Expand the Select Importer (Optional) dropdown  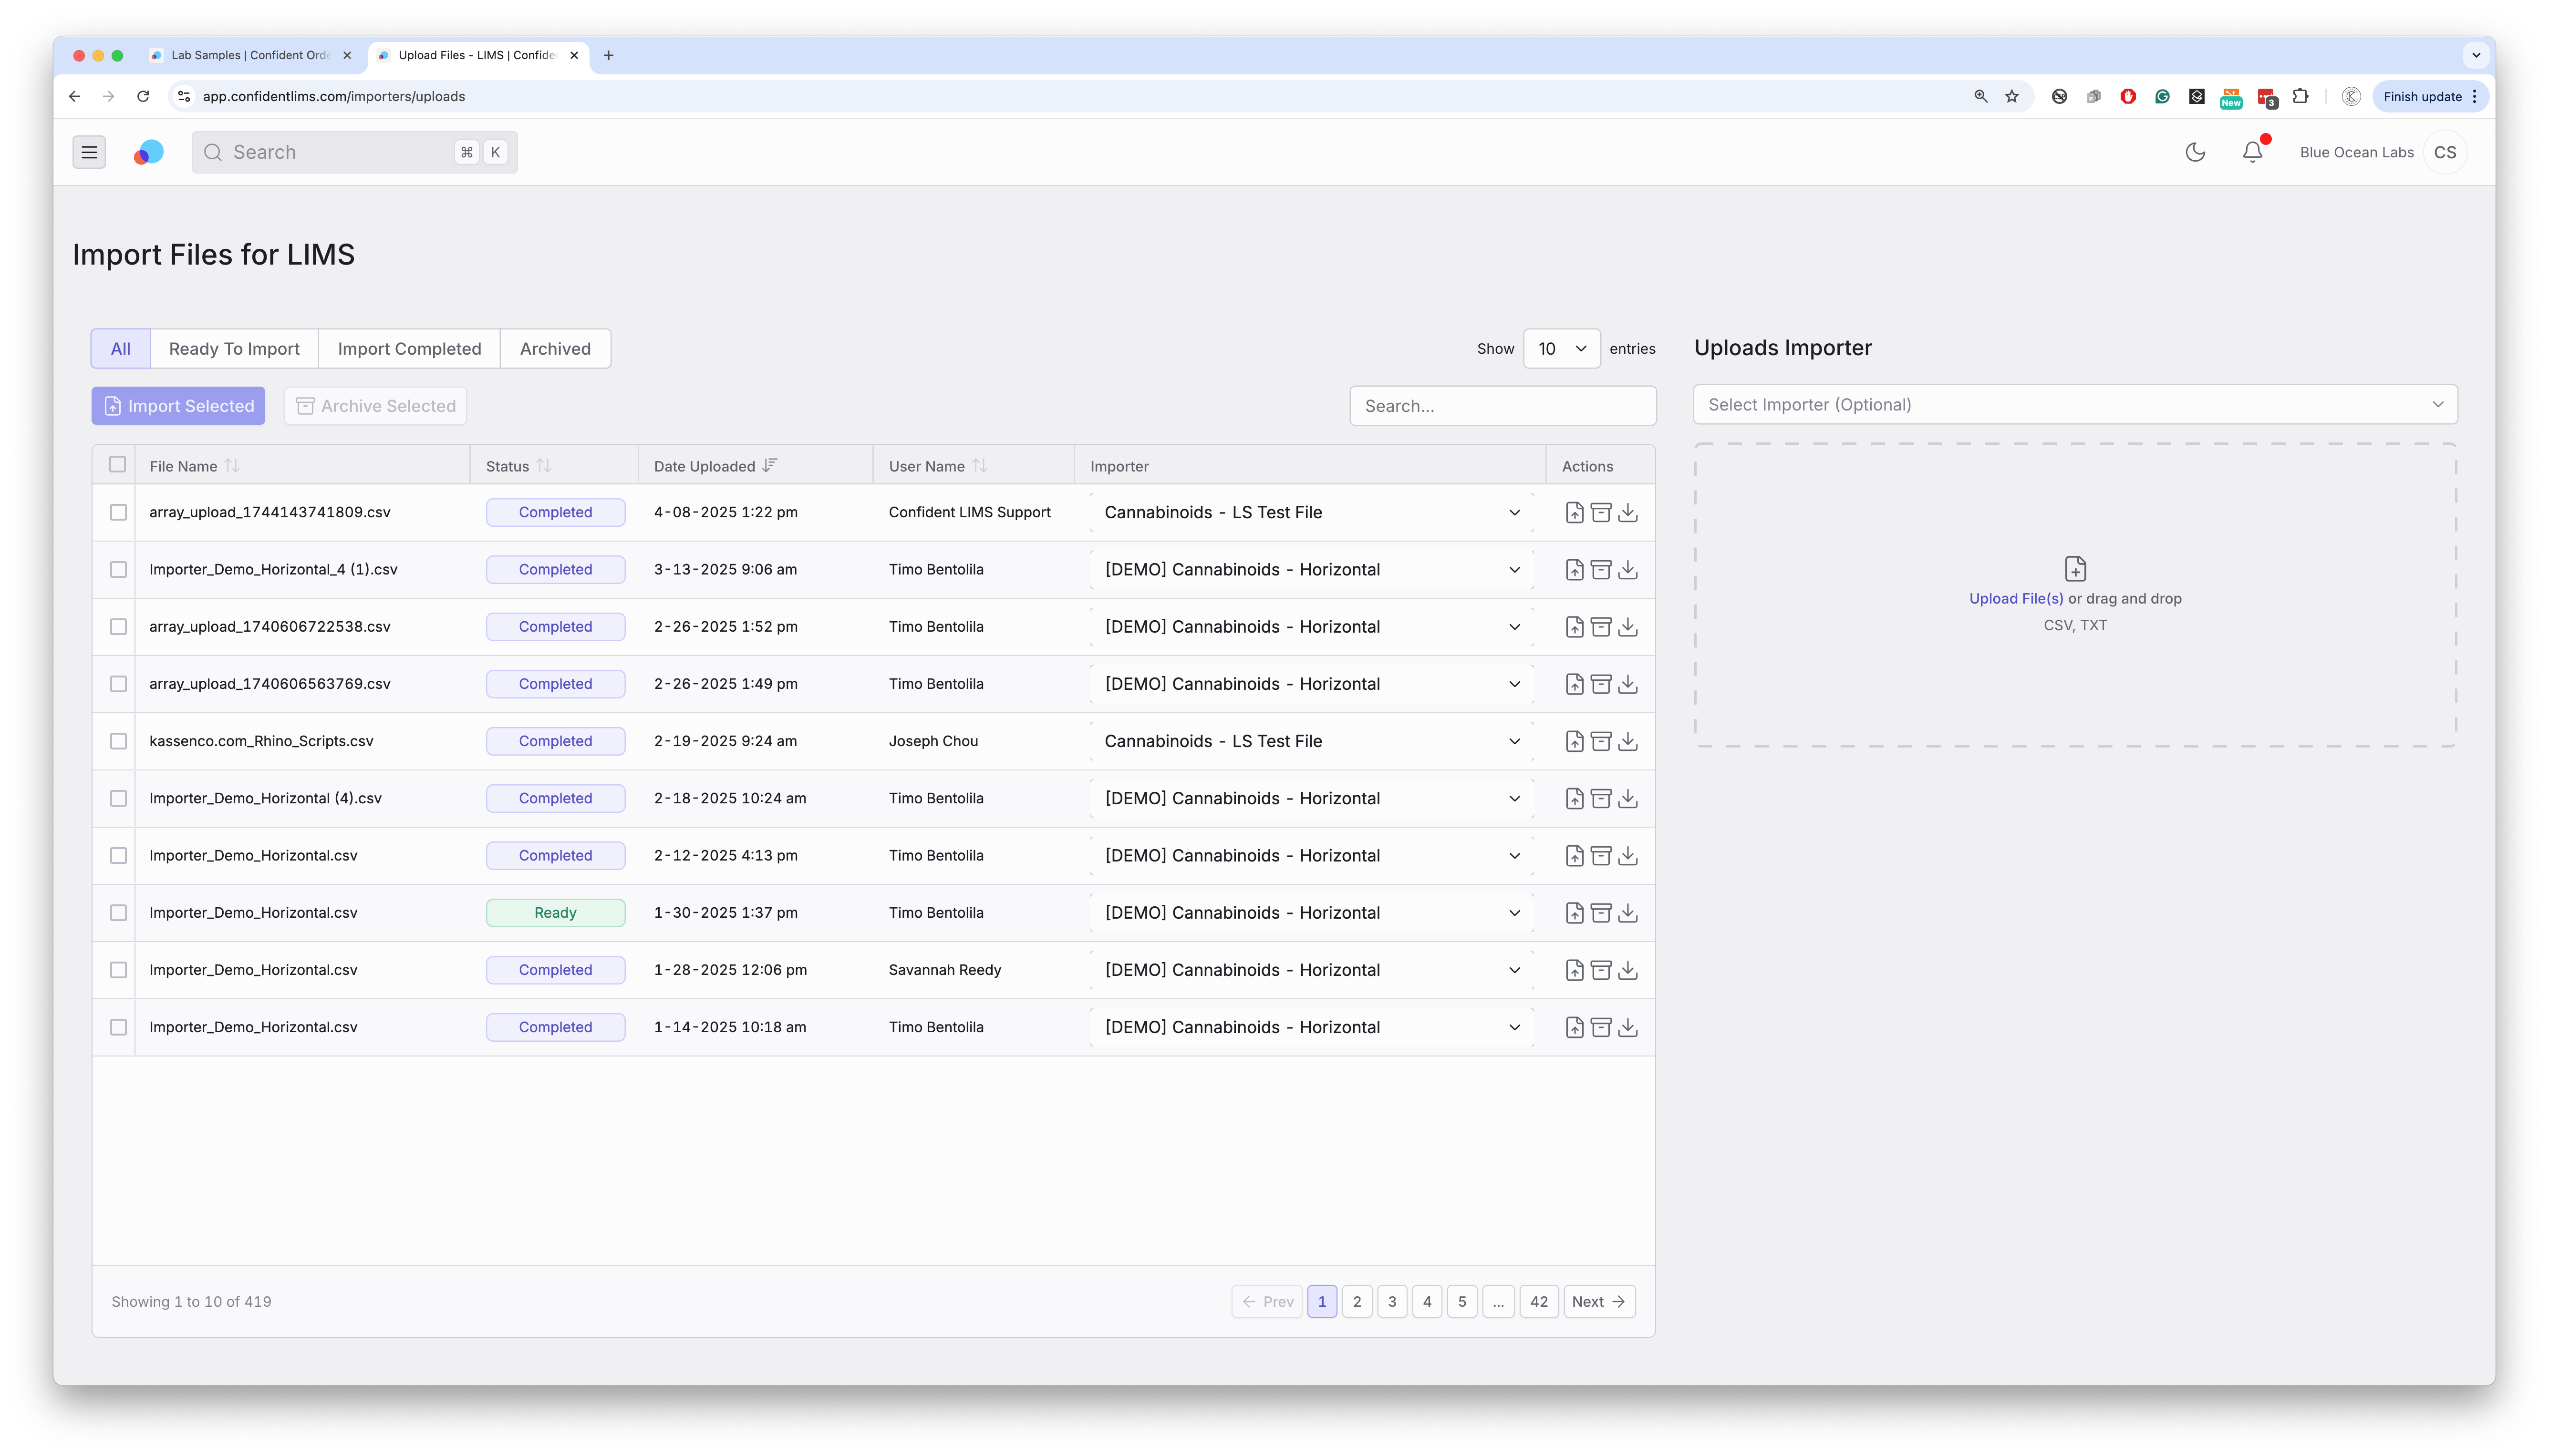coord(2074,405)
